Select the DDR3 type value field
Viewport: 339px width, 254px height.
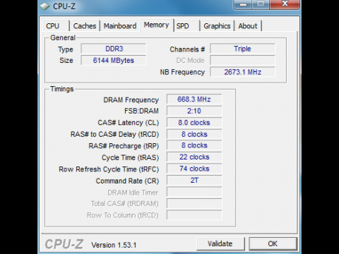(x=114, y=49)
